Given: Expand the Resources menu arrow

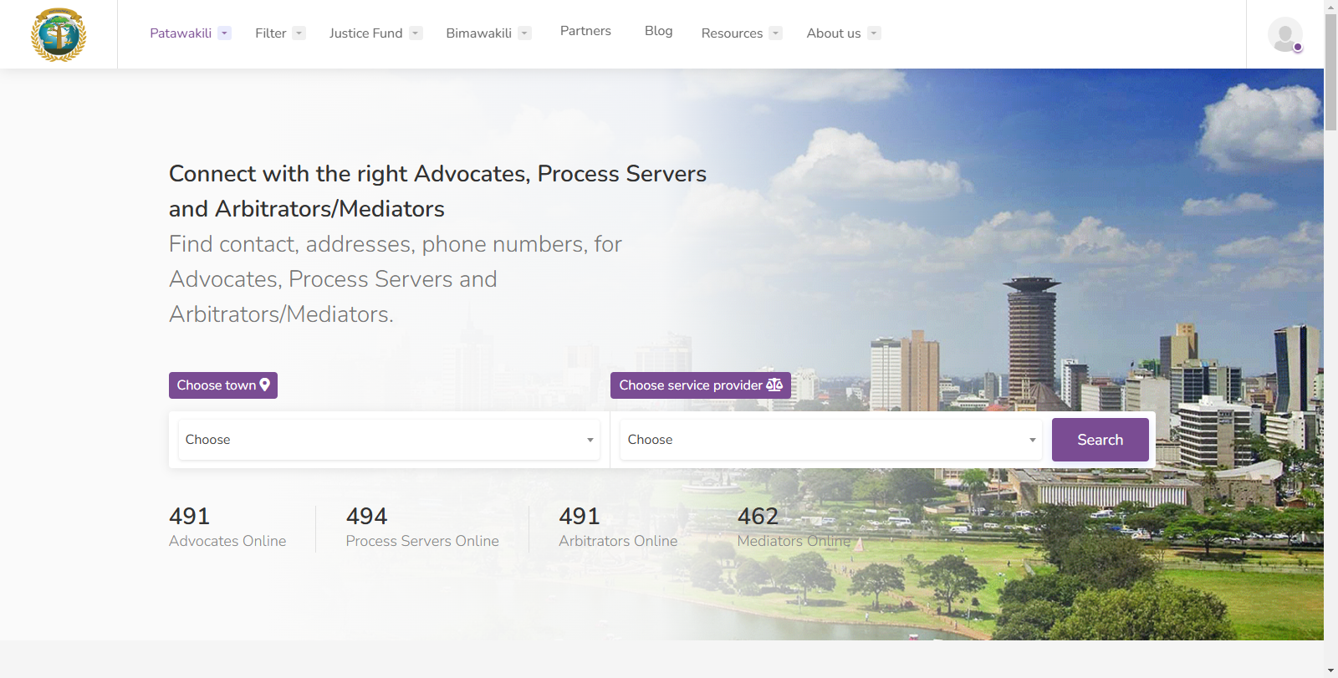Looking at the screenshot, I should [775, 33].
